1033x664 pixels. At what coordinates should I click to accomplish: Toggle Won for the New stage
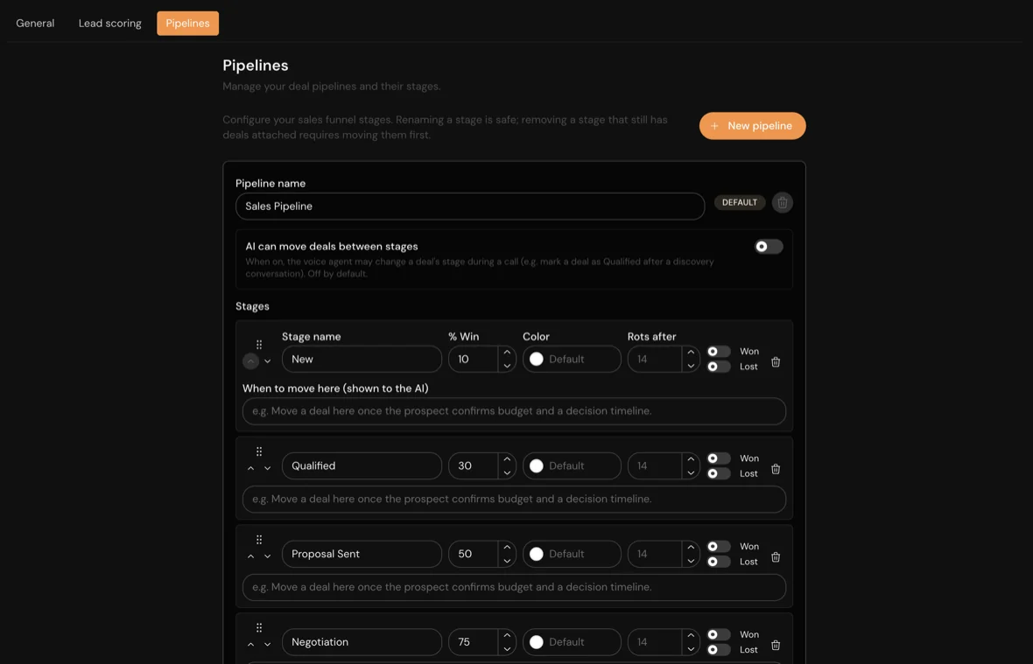[718, 352]
